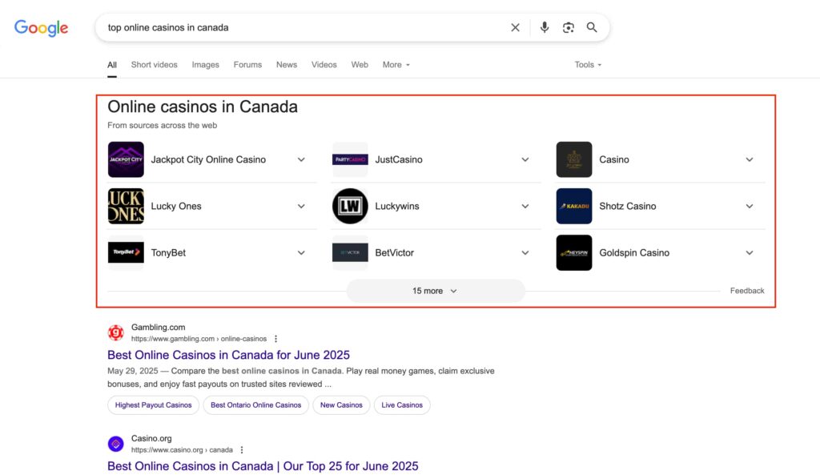
Task: Open the More search filters dropdown
Action: 396,65
